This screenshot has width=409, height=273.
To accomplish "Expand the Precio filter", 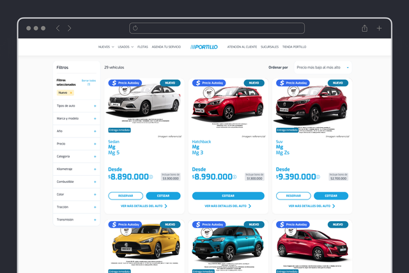I will tap(77, 144).
